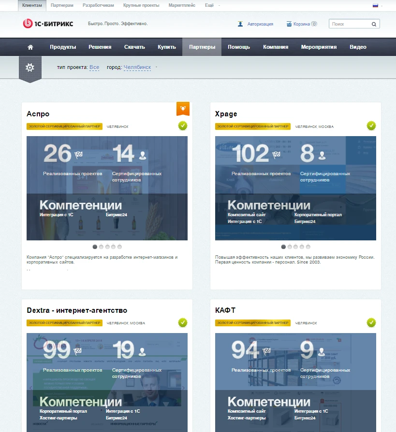Select the first slide dot under Аспро
The width and height of the screenshot is (396, 432).
pos(95,247)
